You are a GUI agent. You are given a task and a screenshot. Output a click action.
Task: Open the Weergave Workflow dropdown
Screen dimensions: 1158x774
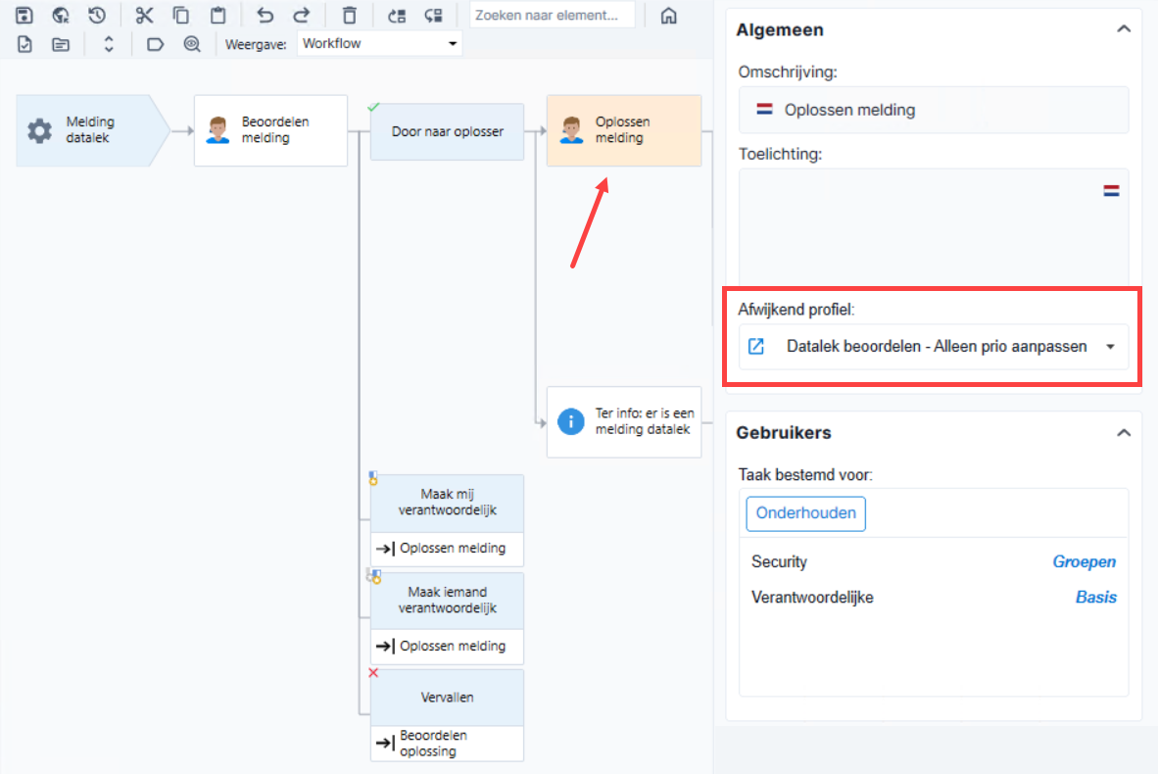click(x=379, y=43)
